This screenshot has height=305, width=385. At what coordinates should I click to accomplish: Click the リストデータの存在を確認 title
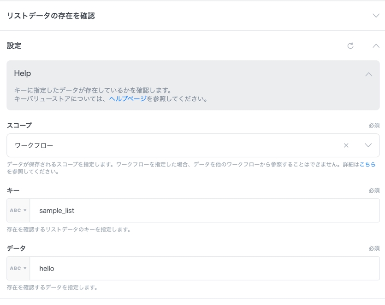click(51, 16)
